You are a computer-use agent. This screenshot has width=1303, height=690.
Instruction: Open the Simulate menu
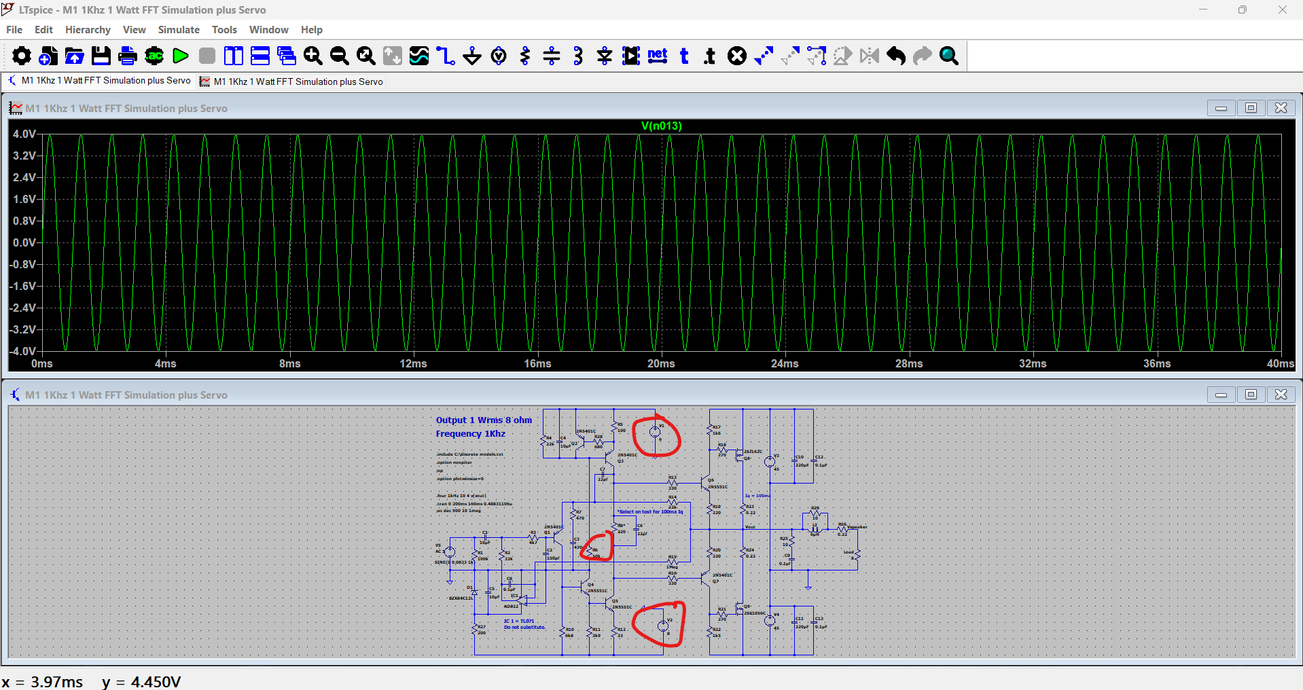coord(179,30)
